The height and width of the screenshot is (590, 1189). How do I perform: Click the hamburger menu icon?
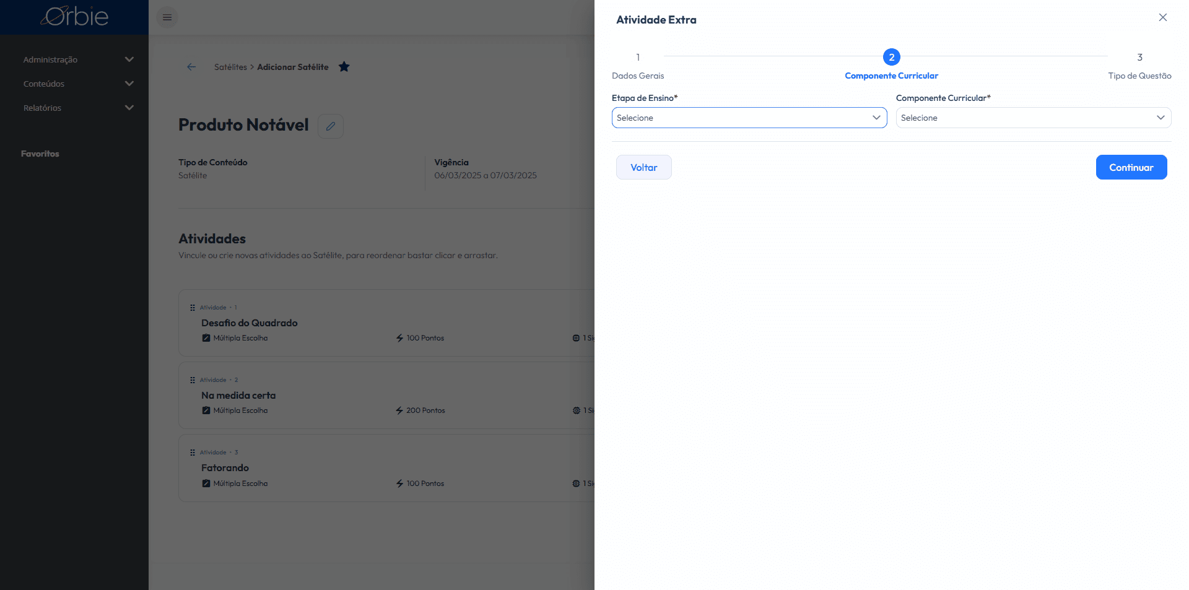(x=167, y=17)
